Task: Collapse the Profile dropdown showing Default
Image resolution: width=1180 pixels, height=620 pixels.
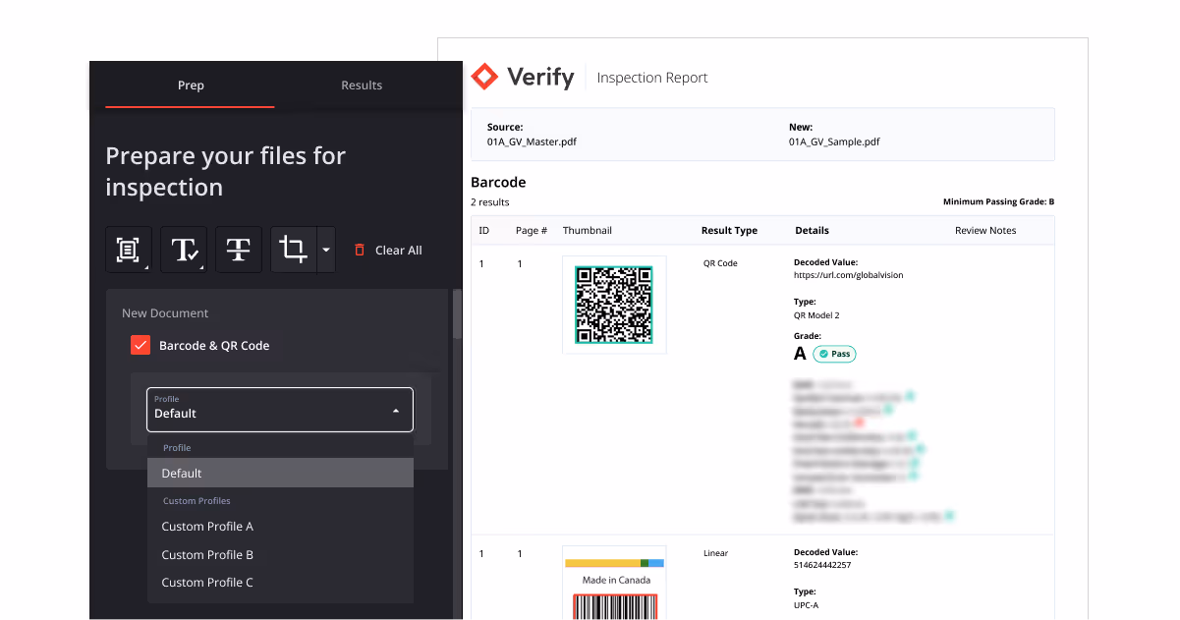Action: pyautogui.click(x=280, y=410)
